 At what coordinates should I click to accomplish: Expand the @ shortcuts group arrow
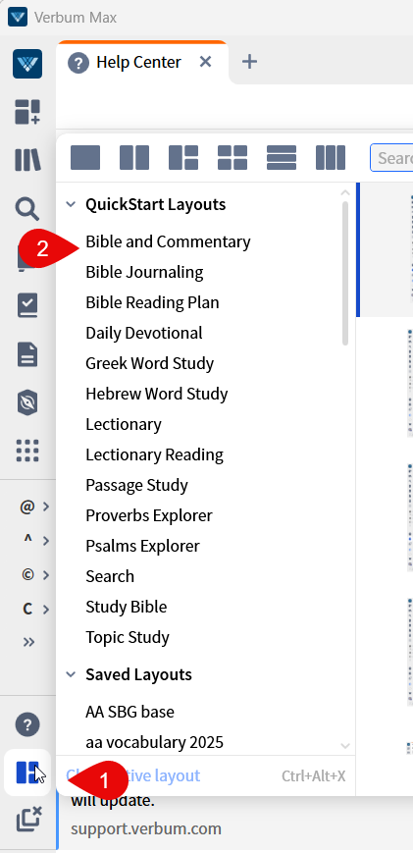[46, 507]
